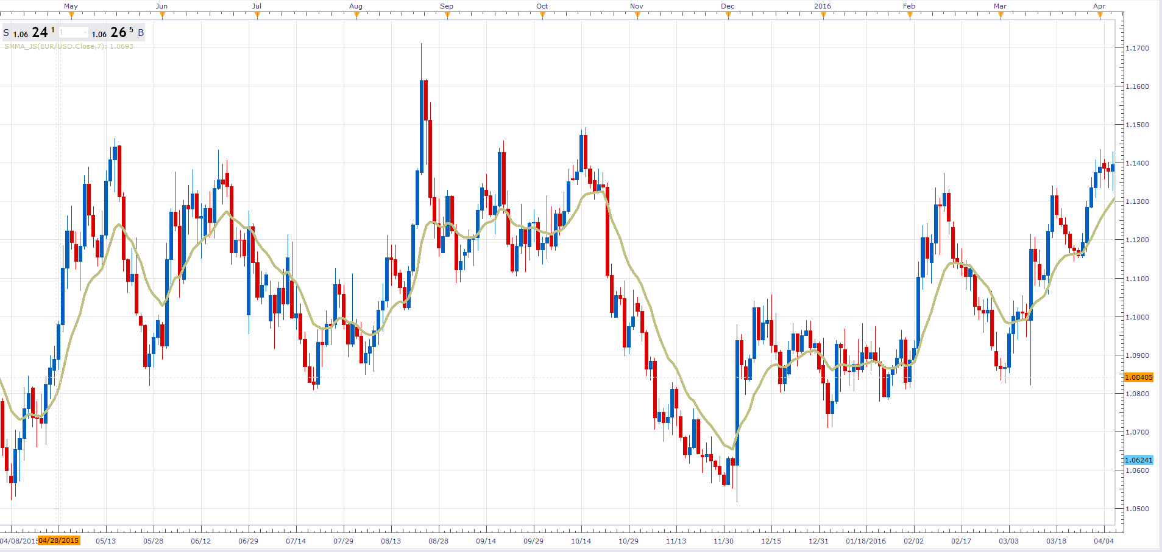Click the 07/14 date label

[296, 541]
